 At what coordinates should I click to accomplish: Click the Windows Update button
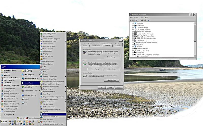tap(111, 69)
